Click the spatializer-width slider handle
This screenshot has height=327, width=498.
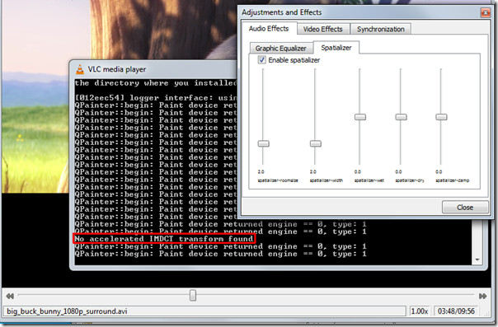point(316,143)
